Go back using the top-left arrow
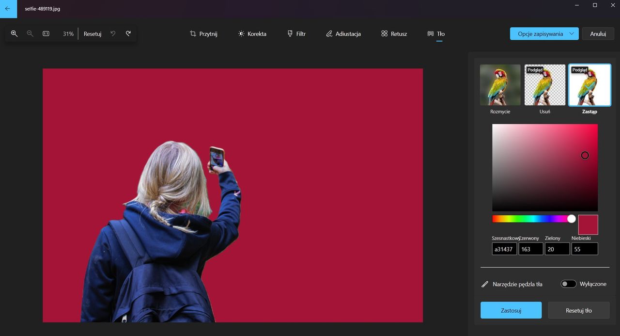Screen dimensions: 620x336 8,9
